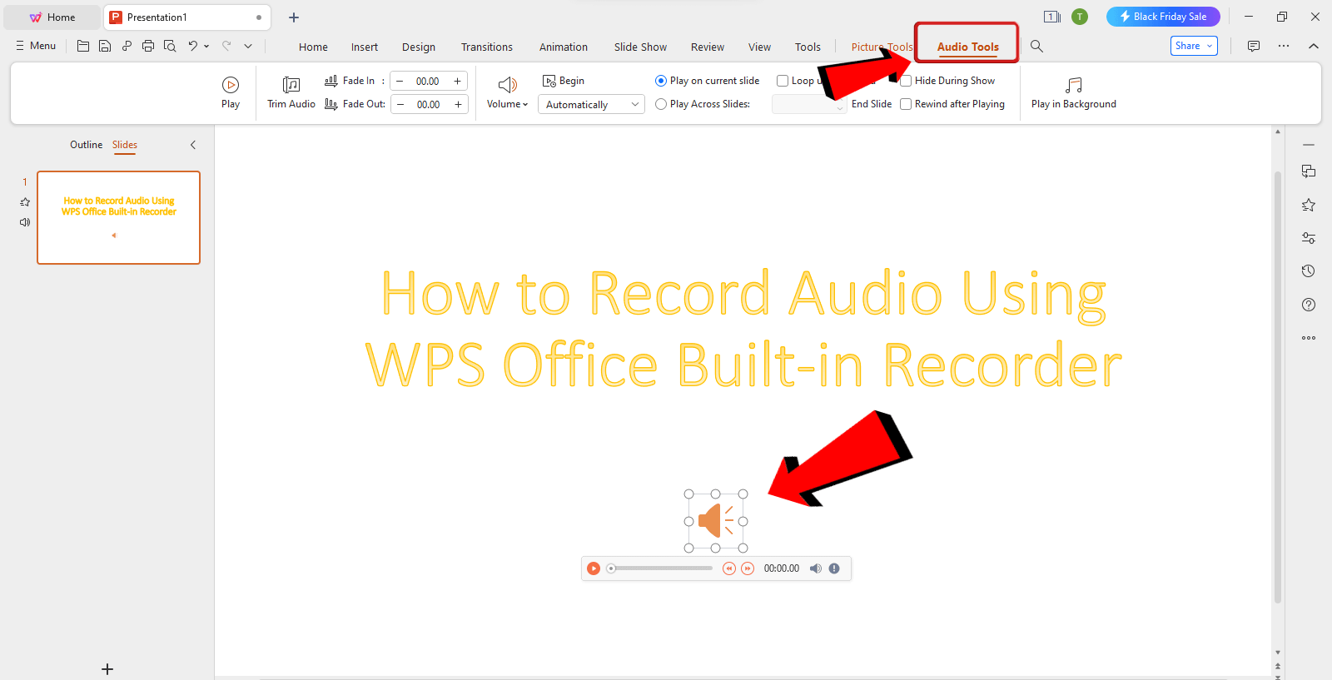Click the Fade In duration input field
Screen dimensions: 1332x680
pos(428,81)
